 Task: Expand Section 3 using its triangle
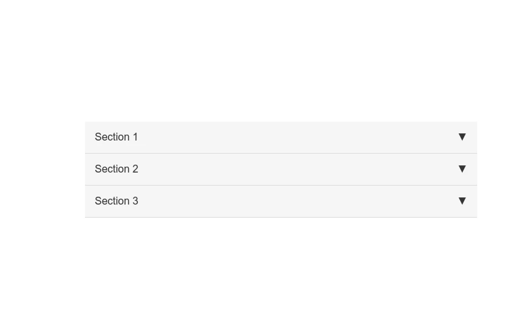(x=462, y=201)
